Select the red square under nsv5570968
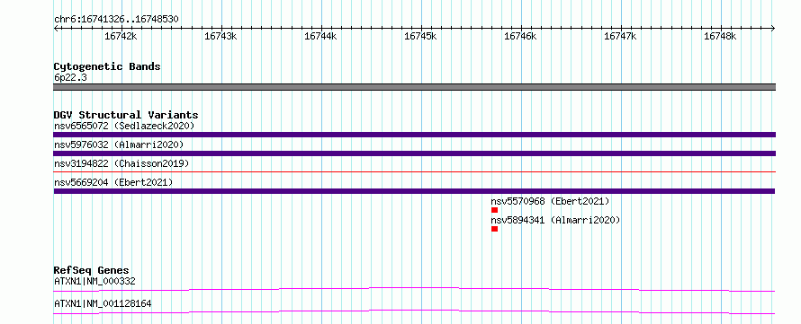This screenshot has width=801, height=324. (494, 210)
